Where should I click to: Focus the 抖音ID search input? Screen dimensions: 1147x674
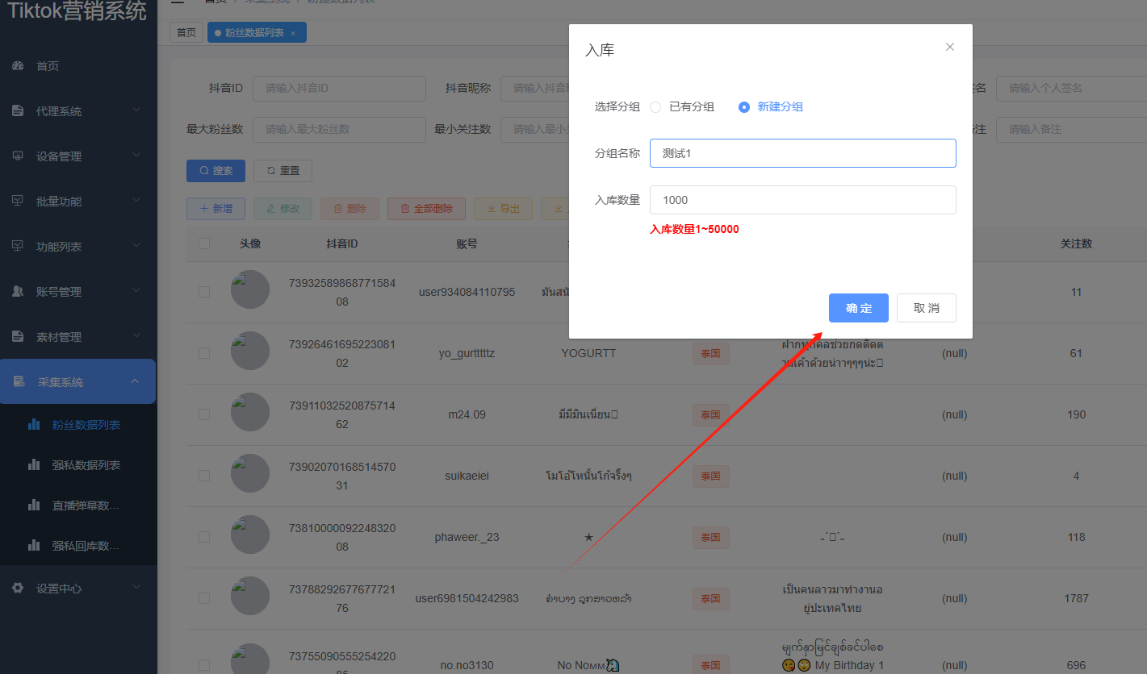pyautogui.click(x=339, y=88)
